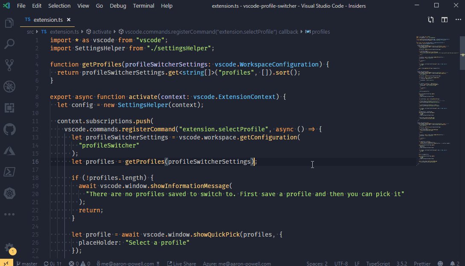
Task: Click the src breadcrumb
Action: (x=30, y=32)
